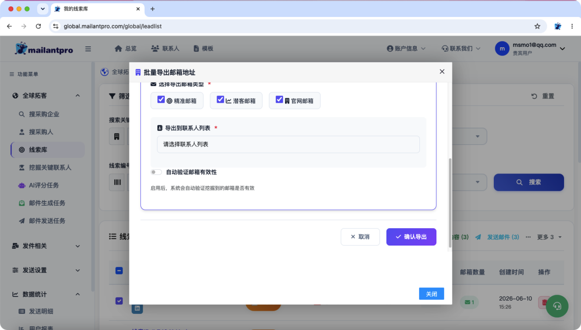Uncheck the 潜客邮箱 checkbox
Viewport: 581px width, 330px height.
220,100
